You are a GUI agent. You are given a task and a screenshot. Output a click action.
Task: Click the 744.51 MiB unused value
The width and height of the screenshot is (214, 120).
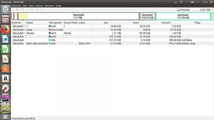click(x=174, y=44)
